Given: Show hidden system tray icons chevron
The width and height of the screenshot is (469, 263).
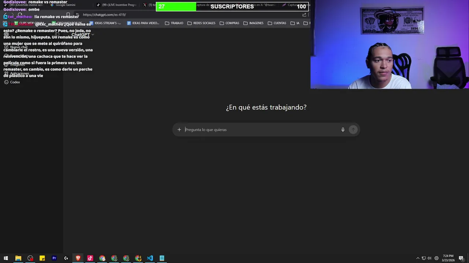Looking at the screenshot, I should (x=418, y=258).
